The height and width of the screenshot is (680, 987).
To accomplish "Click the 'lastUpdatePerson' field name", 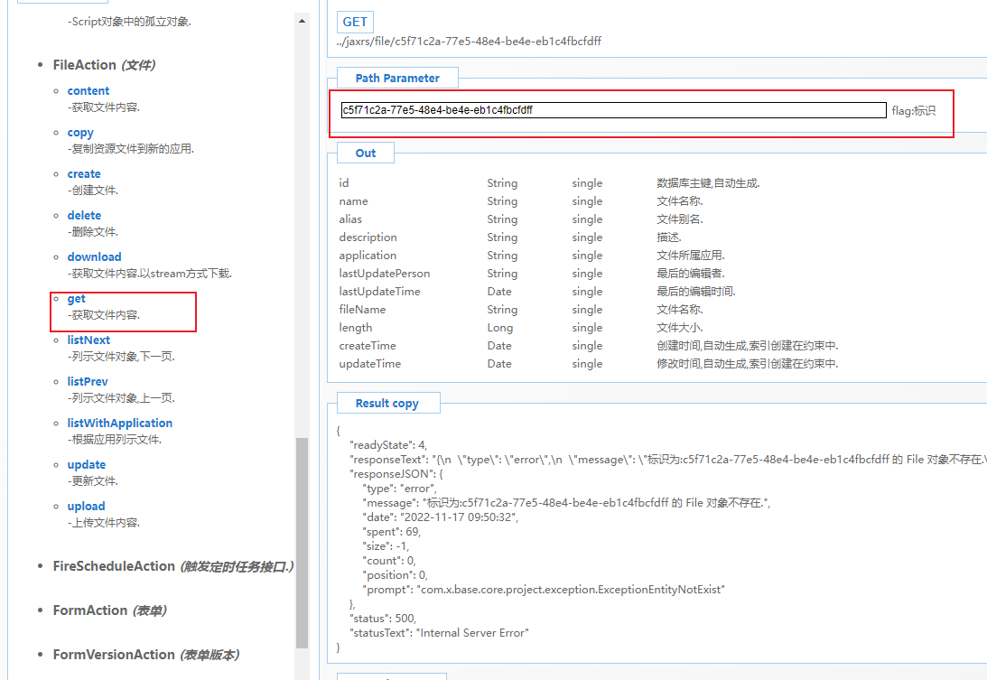I will (x=385, y=274).
